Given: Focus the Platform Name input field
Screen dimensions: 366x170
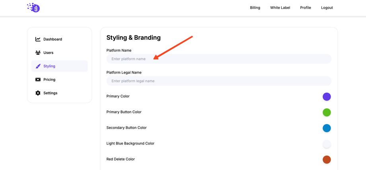Looking at the screenshot, I should coord(219,59).
